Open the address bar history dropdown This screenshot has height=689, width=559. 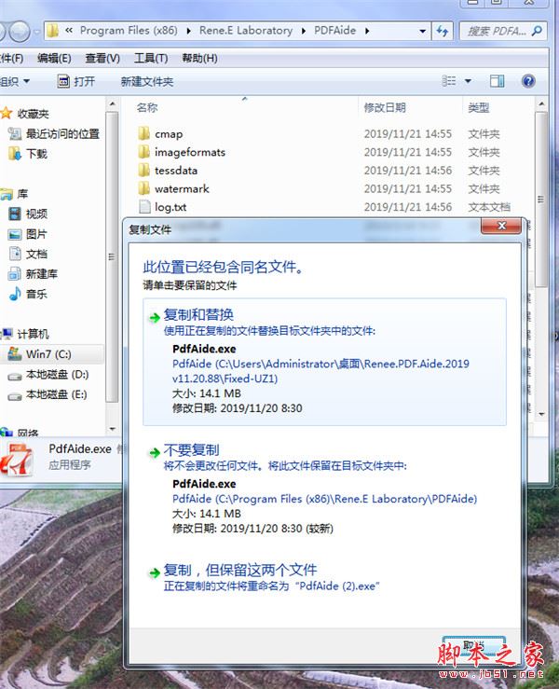click(x=422, y=31)
